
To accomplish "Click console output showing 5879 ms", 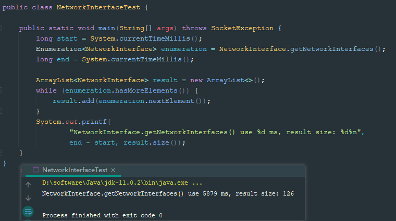I will coord(168,193).
